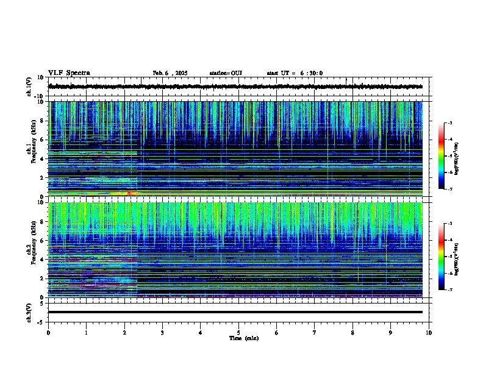483x373 pixels.
Task: Click time axis tick label "6"
Action: 276,333
